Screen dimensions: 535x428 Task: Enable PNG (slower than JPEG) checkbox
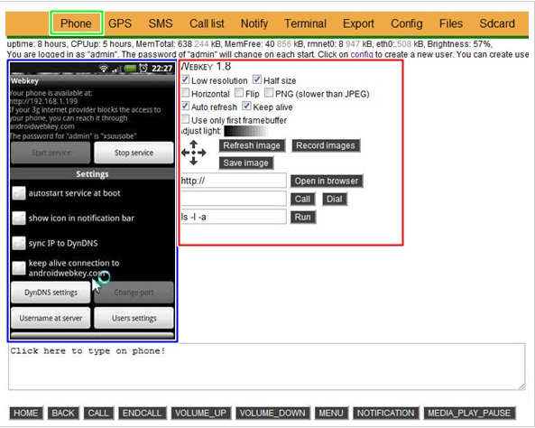(269, 93)
